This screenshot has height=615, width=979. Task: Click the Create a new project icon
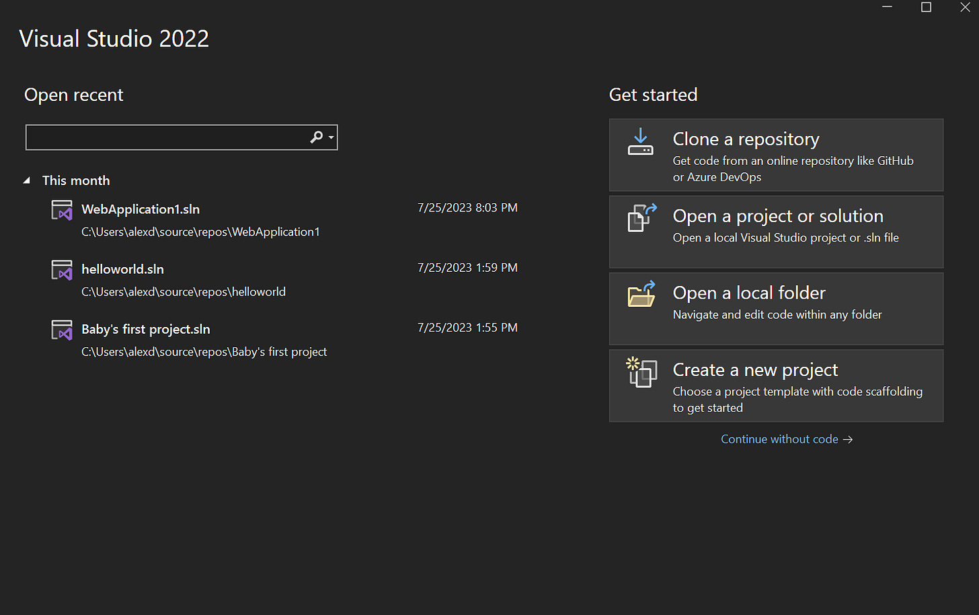[x=641, y=372]
